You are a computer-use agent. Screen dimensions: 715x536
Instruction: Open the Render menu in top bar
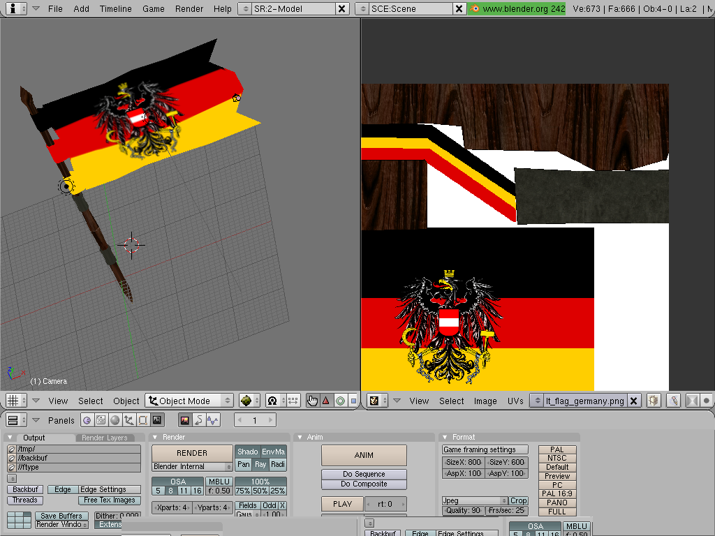(x=189, y=8)
